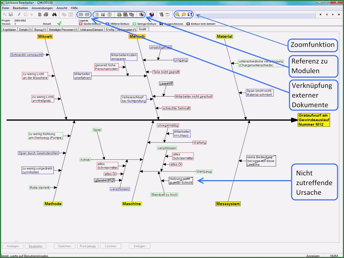Jump to first record navigation arrow
Viewport: 344px width, 258px height.
[x=320, y=15]
